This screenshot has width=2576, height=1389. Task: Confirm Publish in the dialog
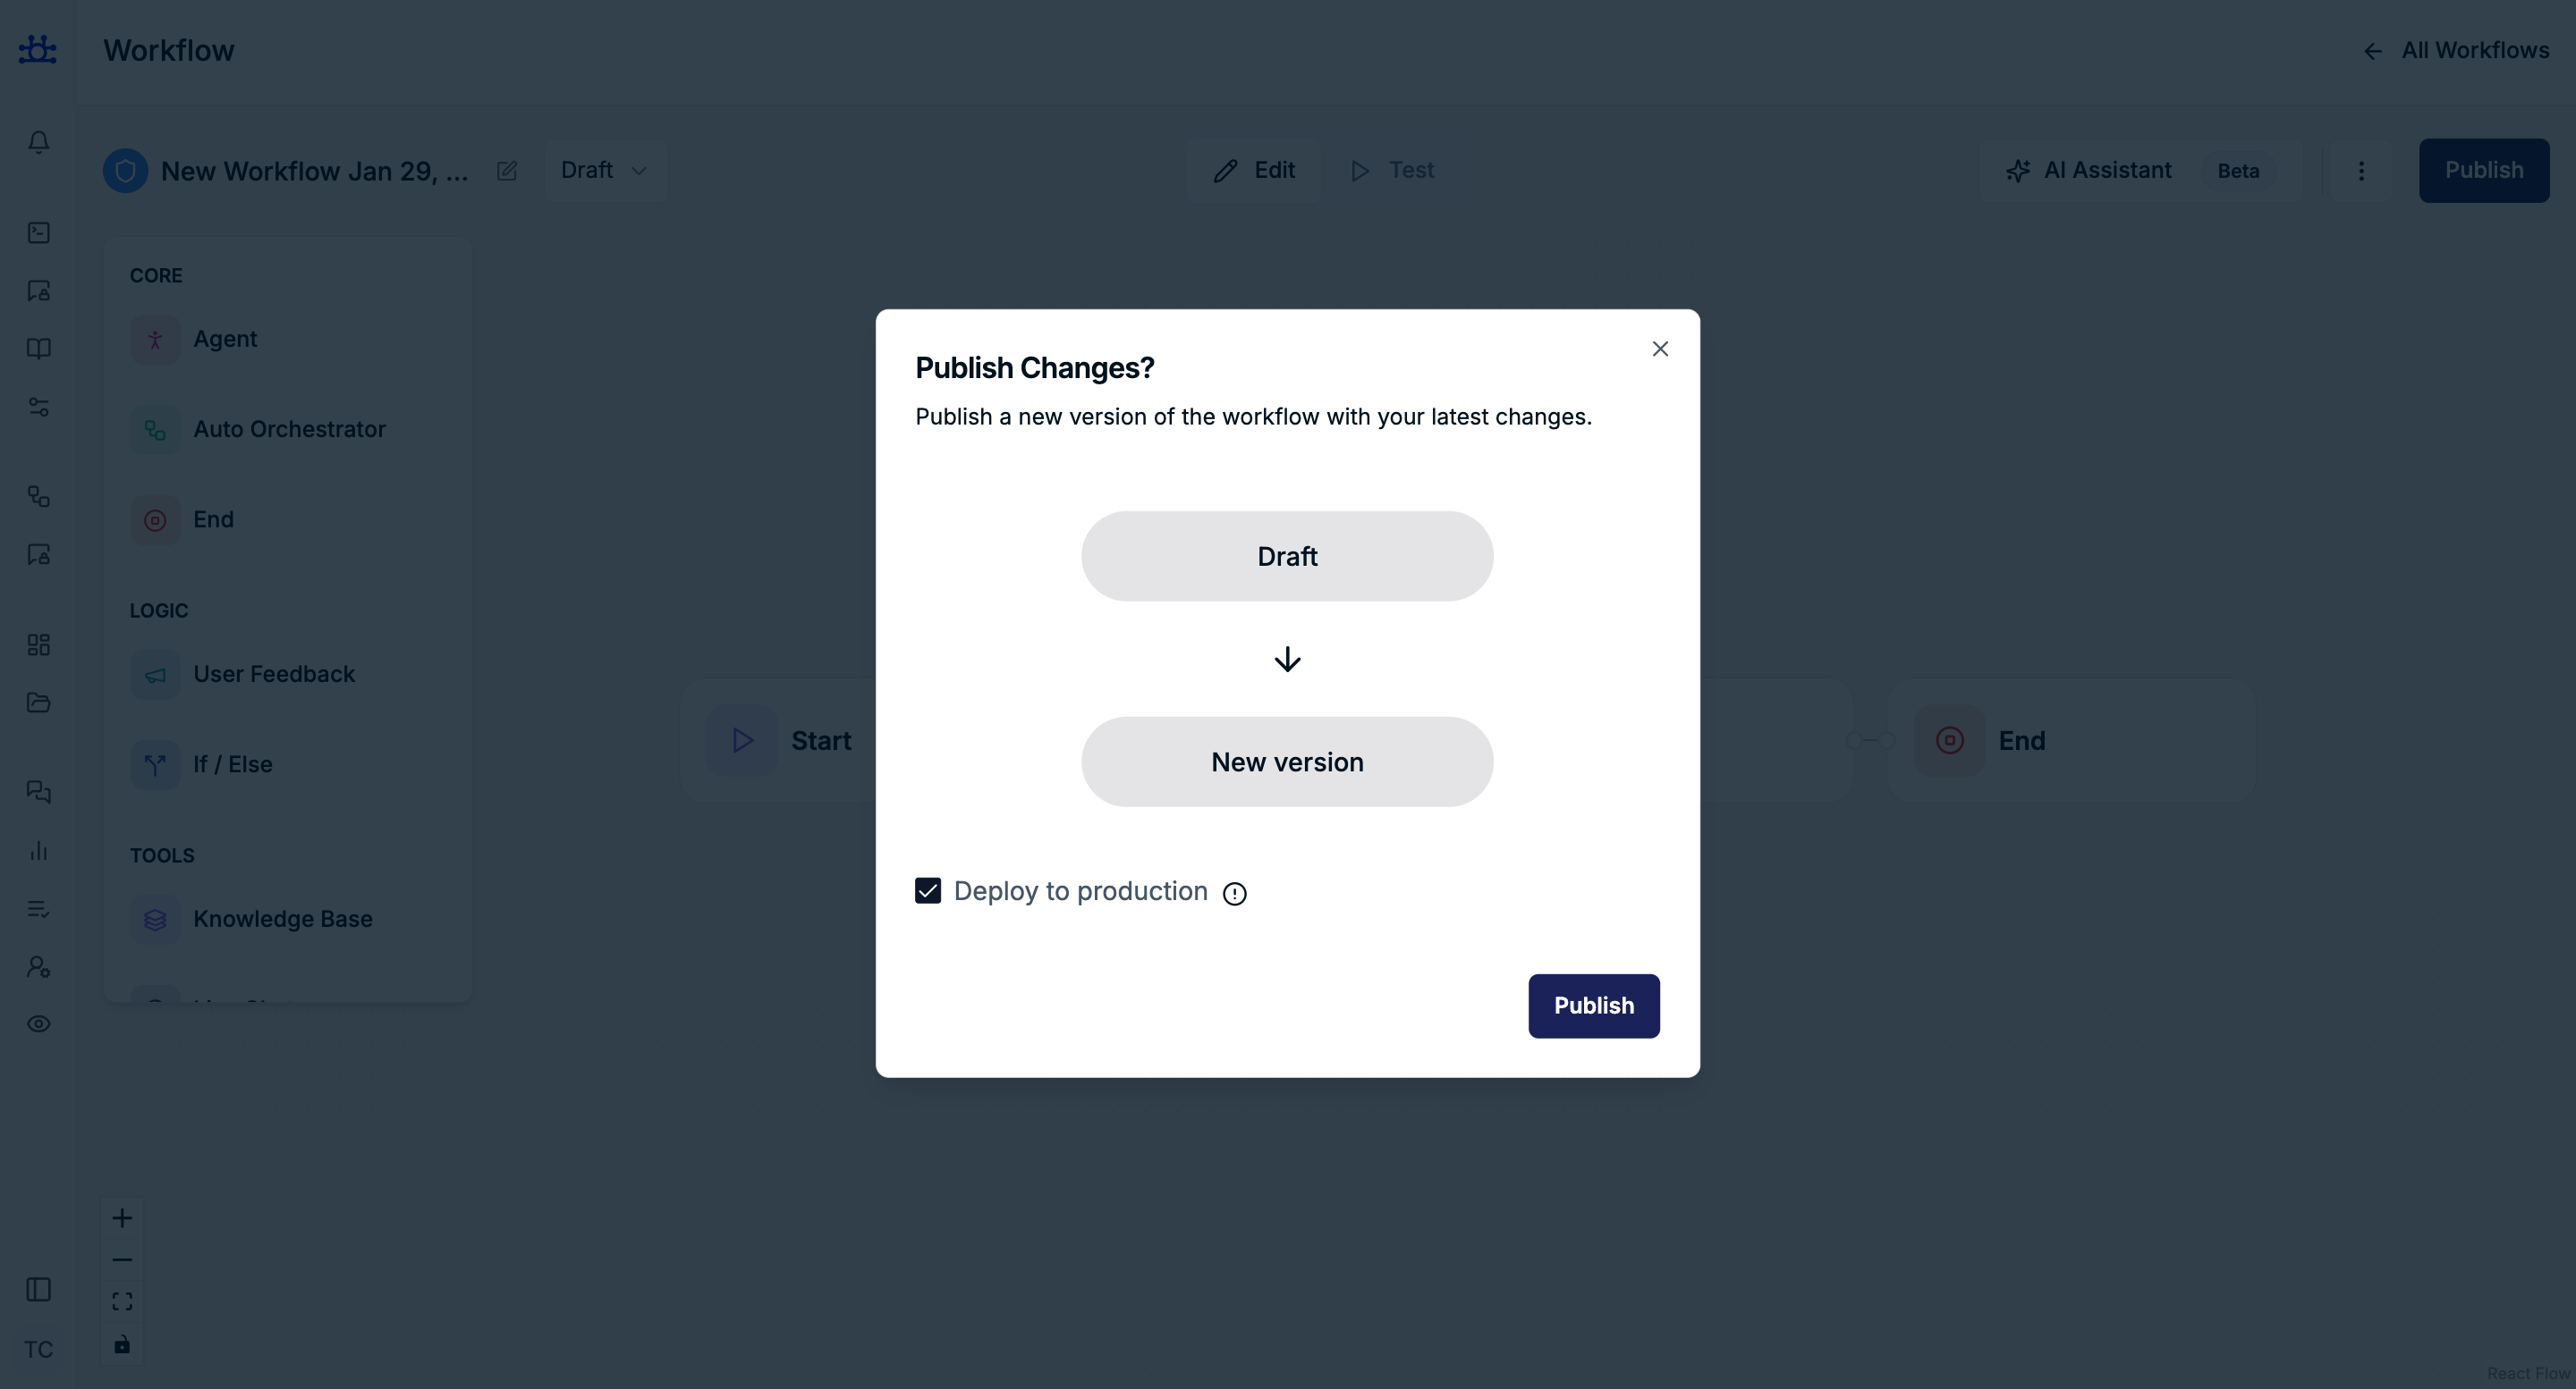coord(1593,1006)
